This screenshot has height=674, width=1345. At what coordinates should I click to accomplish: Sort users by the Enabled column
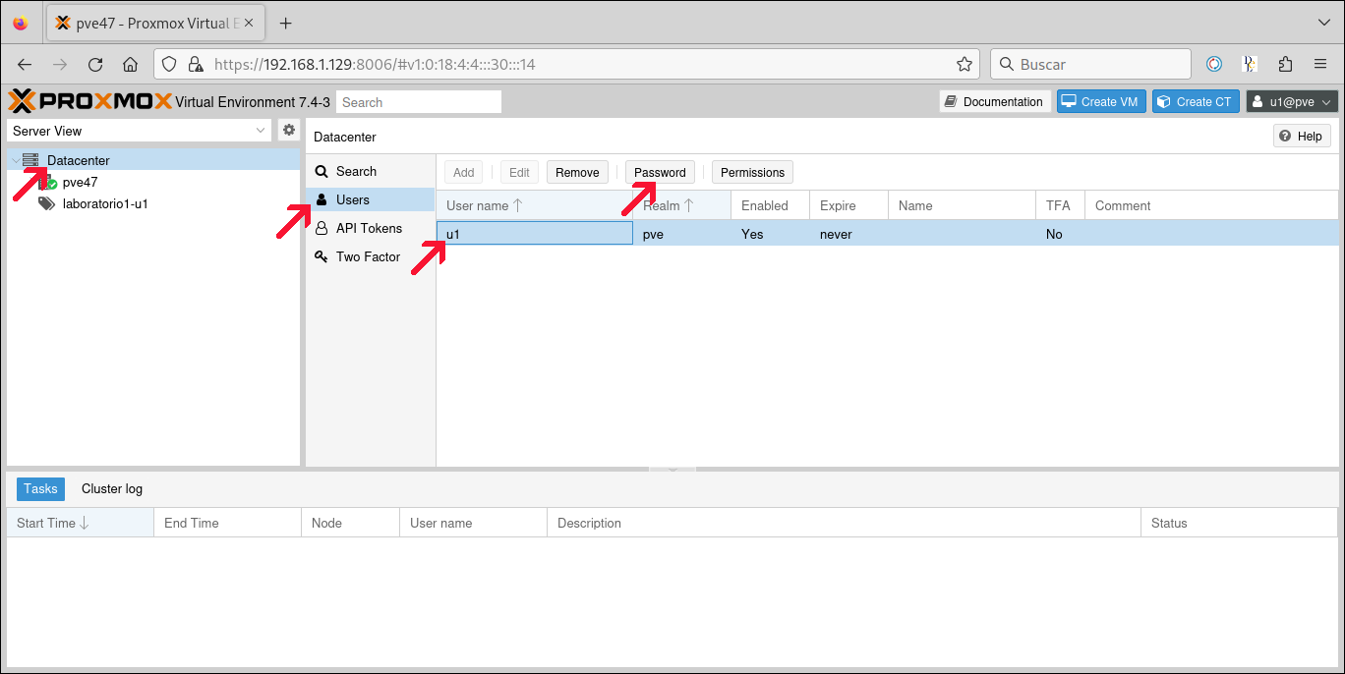coord(771,205)
